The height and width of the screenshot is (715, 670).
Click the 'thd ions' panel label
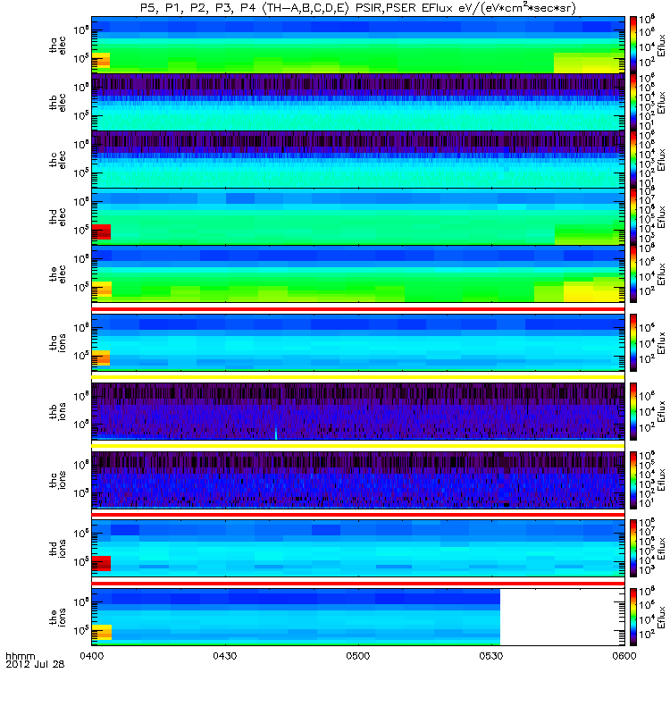click(x=58, y=548)
